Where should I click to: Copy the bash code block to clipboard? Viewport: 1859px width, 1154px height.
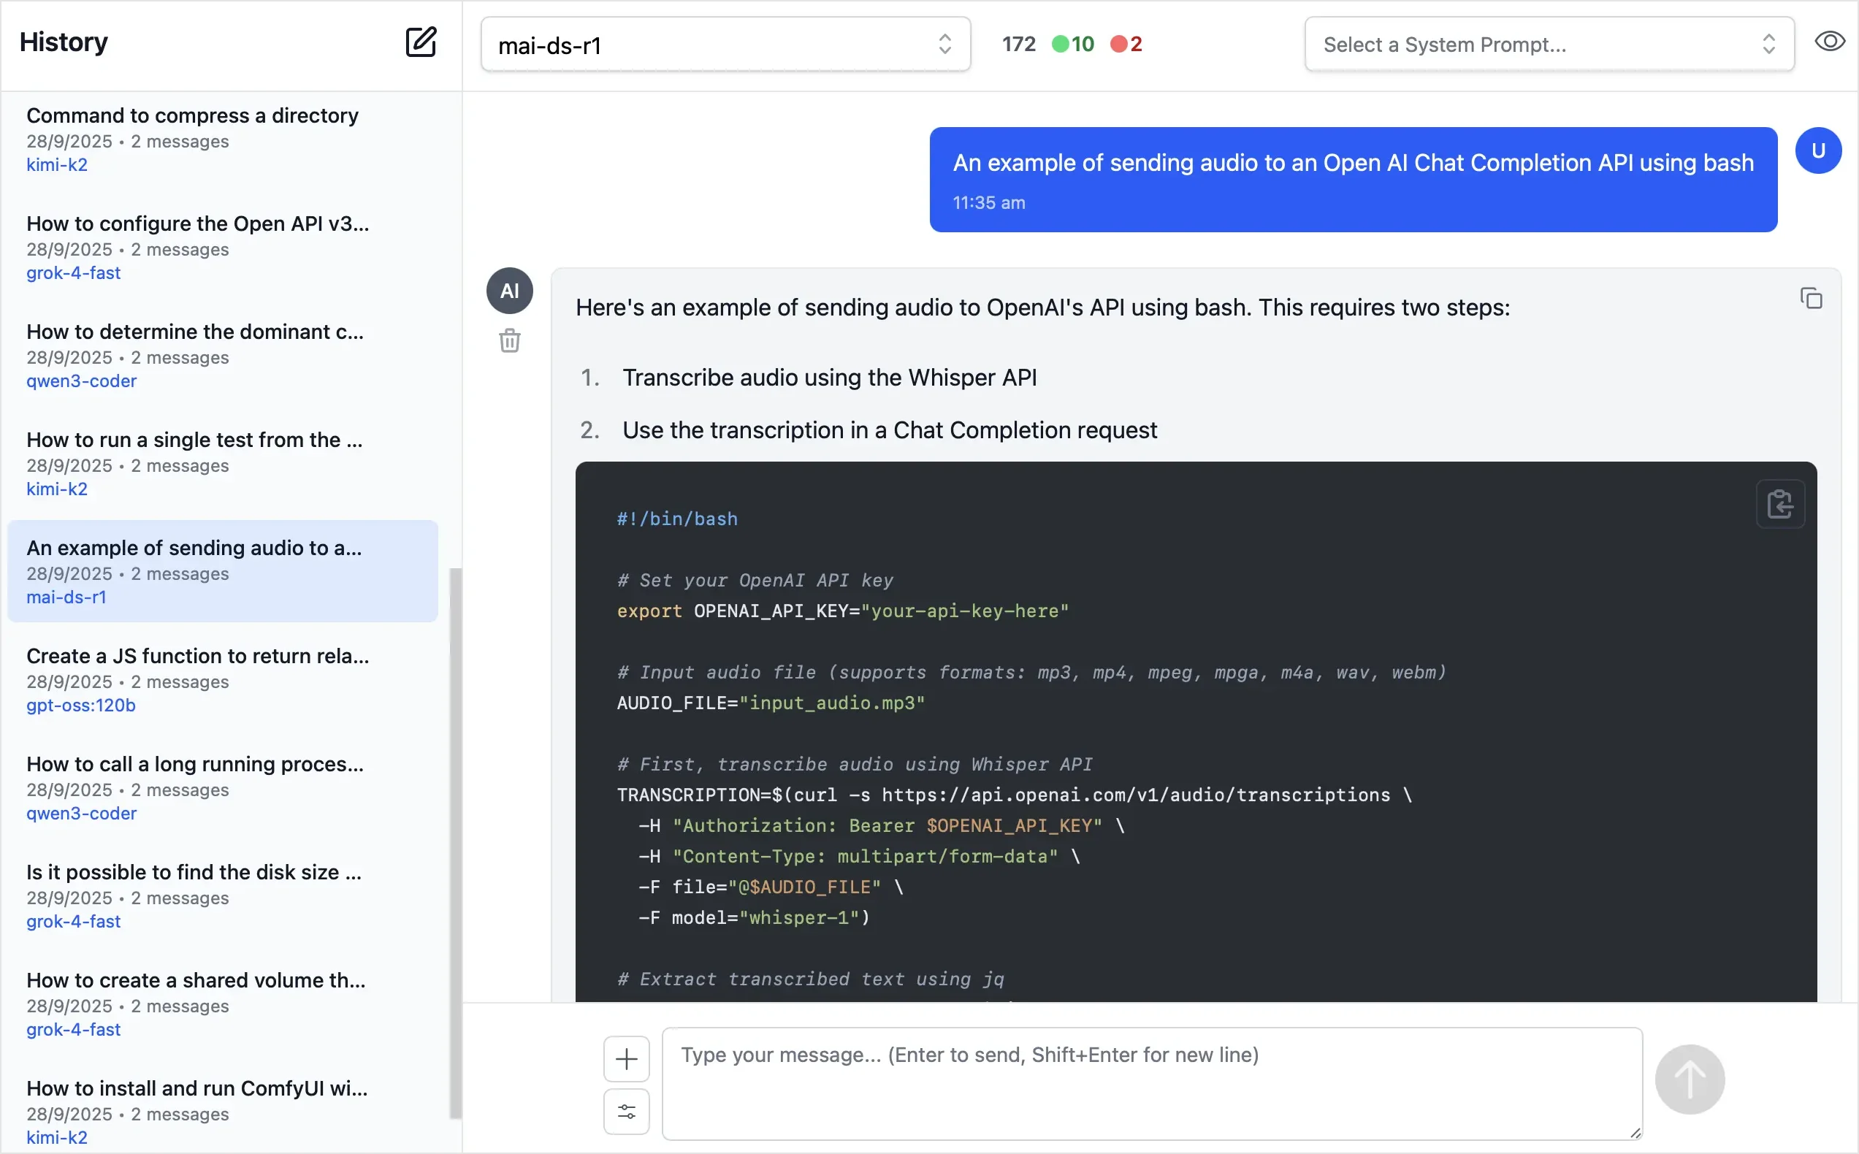pyautogui.click(x=1779, y=505)
